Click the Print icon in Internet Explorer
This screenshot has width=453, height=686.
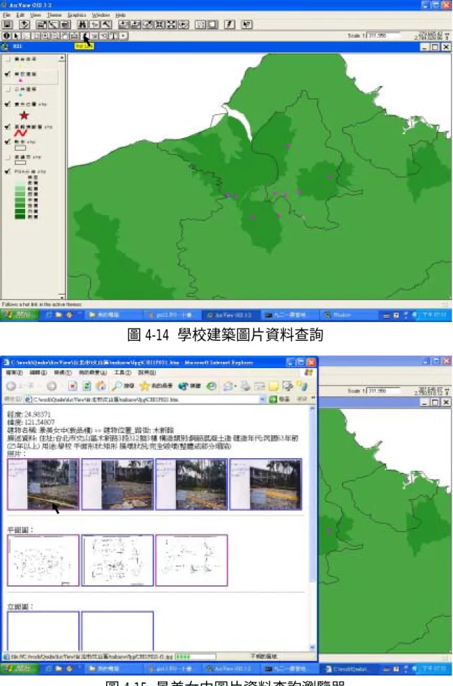(245, 386)
